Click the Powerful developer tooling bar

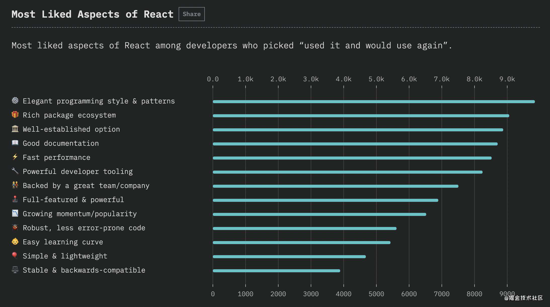point(347,172)
